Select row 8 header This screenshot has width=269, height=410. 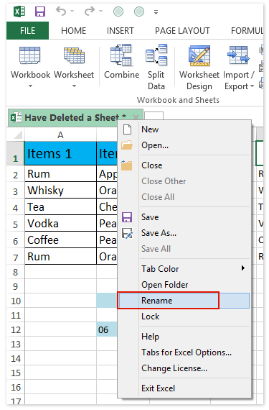[15, 272]
